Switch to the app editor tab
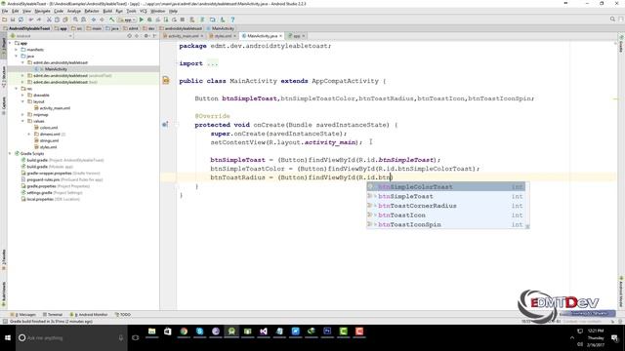This screenshot has height=351, width=625. coord(297,36)
